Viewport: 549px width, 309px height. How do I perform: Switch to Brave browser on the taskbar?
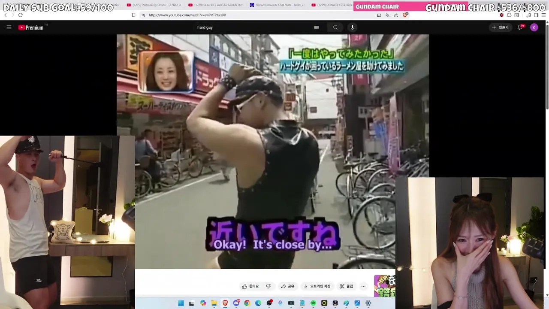point(225,303)
